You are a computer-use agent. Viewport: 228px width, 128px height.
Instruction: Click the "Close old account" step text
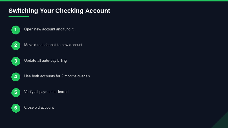(x=39, y=107)
